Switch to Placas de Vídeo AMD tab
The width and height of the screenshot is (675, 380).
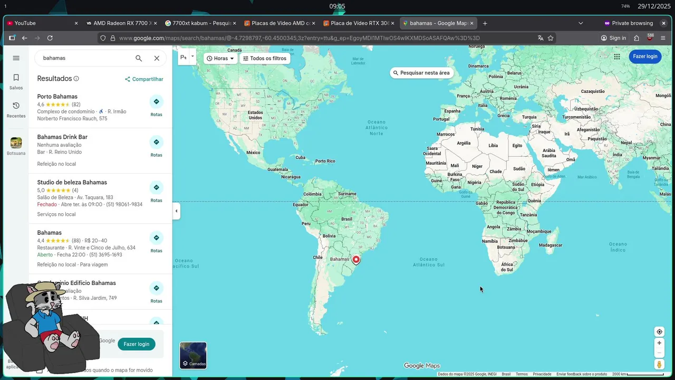click(279, 23)
